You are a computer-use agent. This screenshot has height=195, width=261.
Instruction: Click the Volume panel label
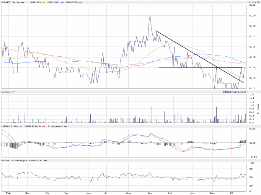click(x=6, y=92)
